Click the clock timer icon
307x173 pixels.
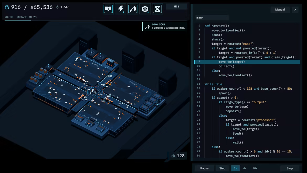pos(57,7)
